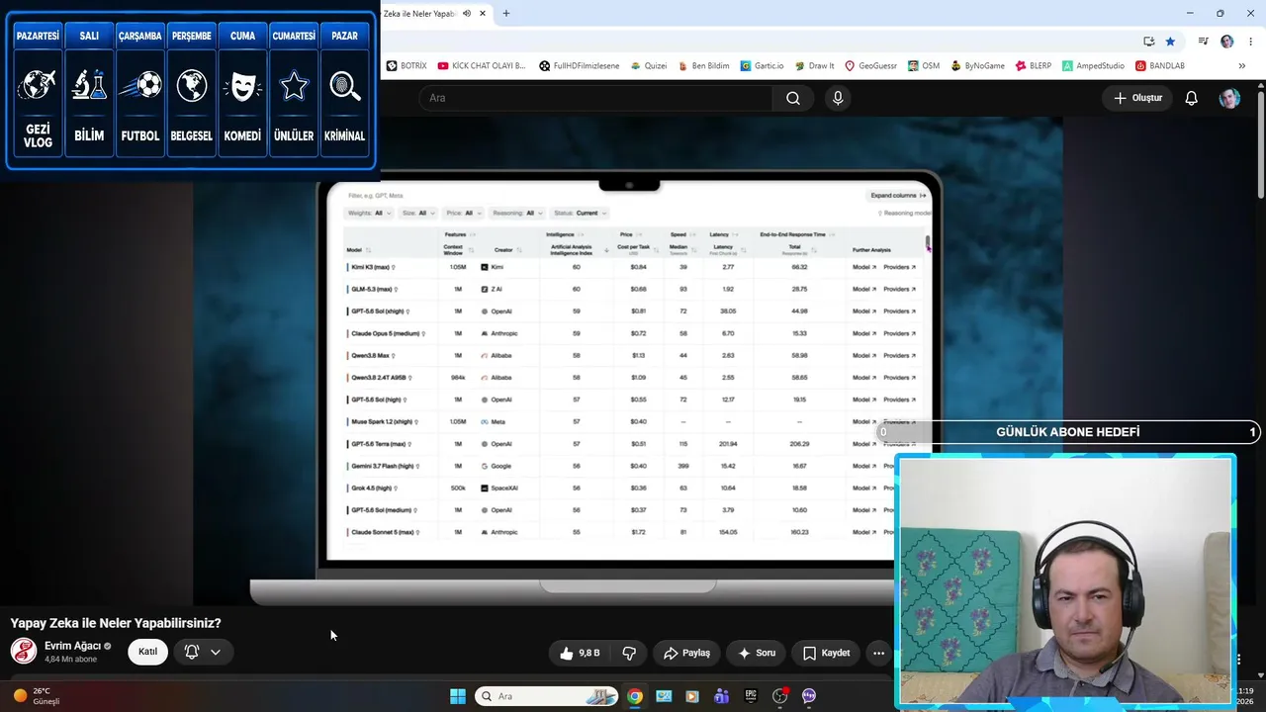Open Google Chrome from the taskbar
Image resolution: width=1266 pixels, height=712 pixels.
coord(635,696)
